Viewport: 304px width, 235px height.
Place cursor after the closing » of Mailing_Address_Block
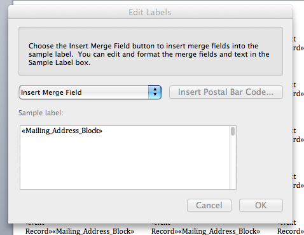tap(102, 131)
